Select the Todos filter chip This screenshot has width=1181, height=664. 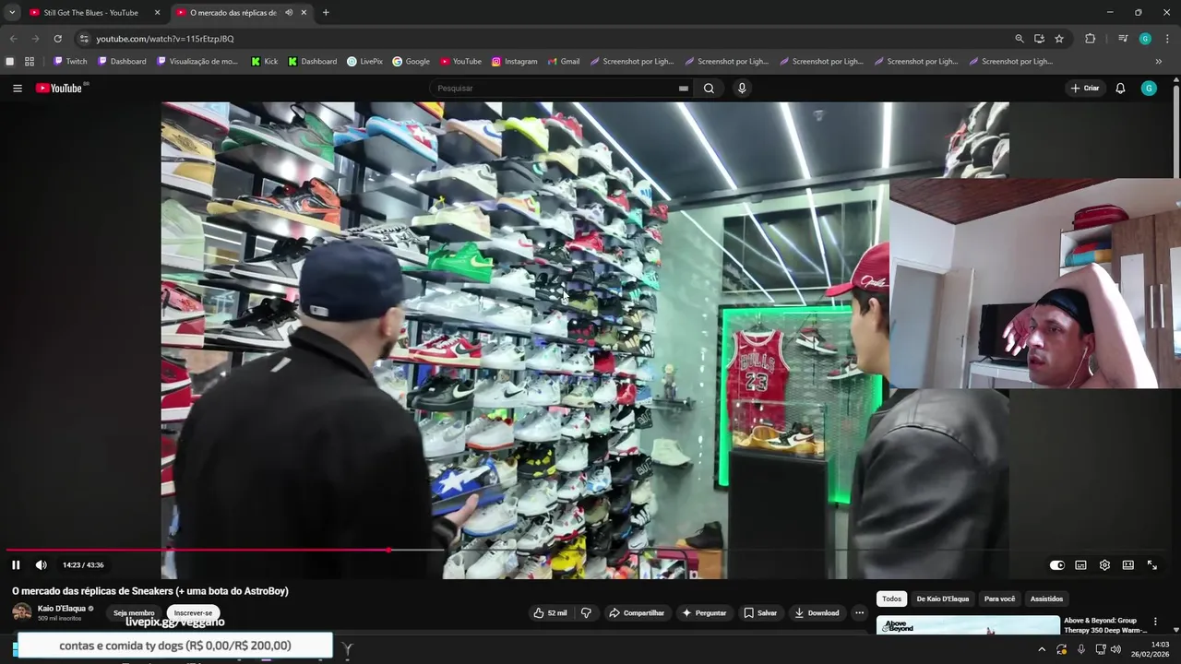point(891,599)
